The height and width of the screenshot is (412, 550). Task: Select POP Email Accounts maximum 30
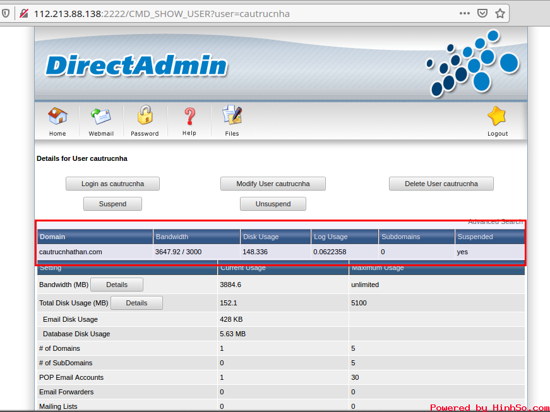tap(355, 377)
